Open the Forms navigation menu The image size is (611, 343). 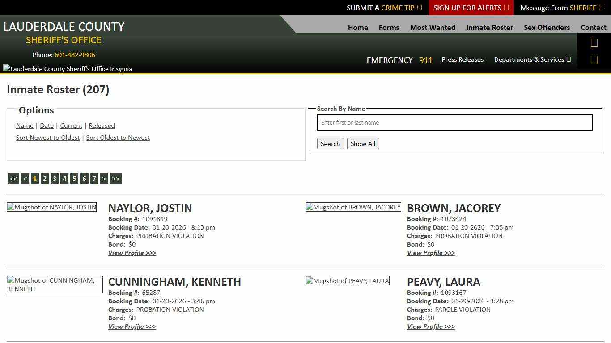[x=388, y=27]
